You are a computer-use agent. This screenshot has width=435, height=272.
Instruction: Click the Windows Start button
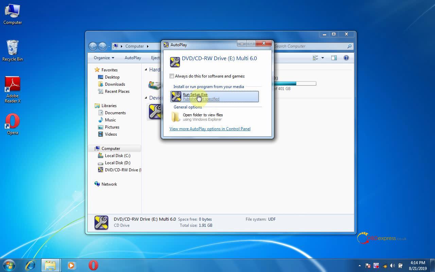point(9,265)
